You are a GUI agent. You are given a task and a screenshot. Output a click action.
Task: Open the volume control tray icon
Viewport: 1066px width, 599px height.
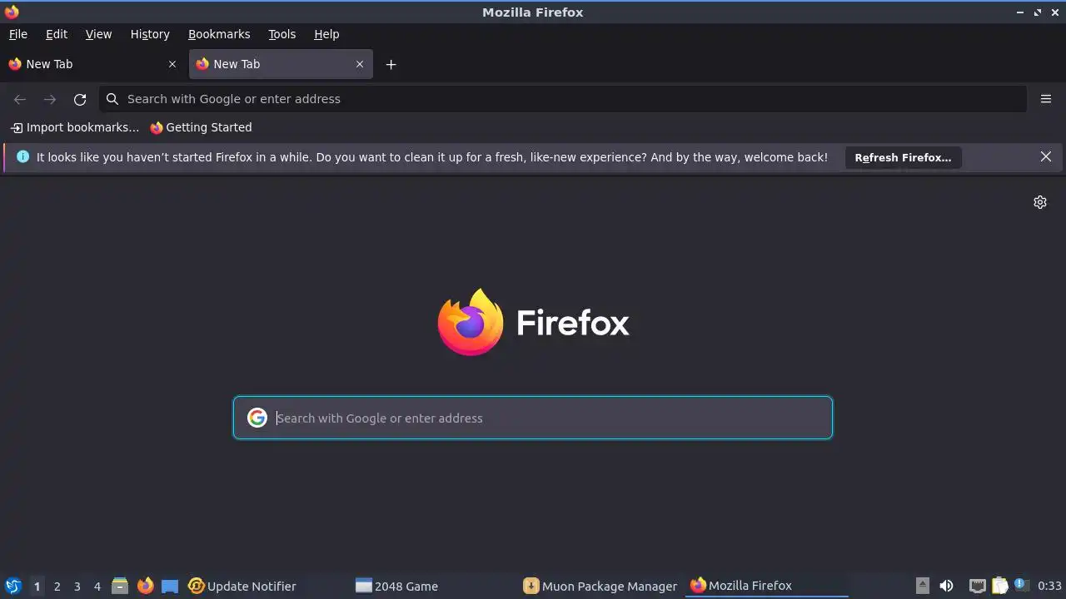(x=946, y=586)
